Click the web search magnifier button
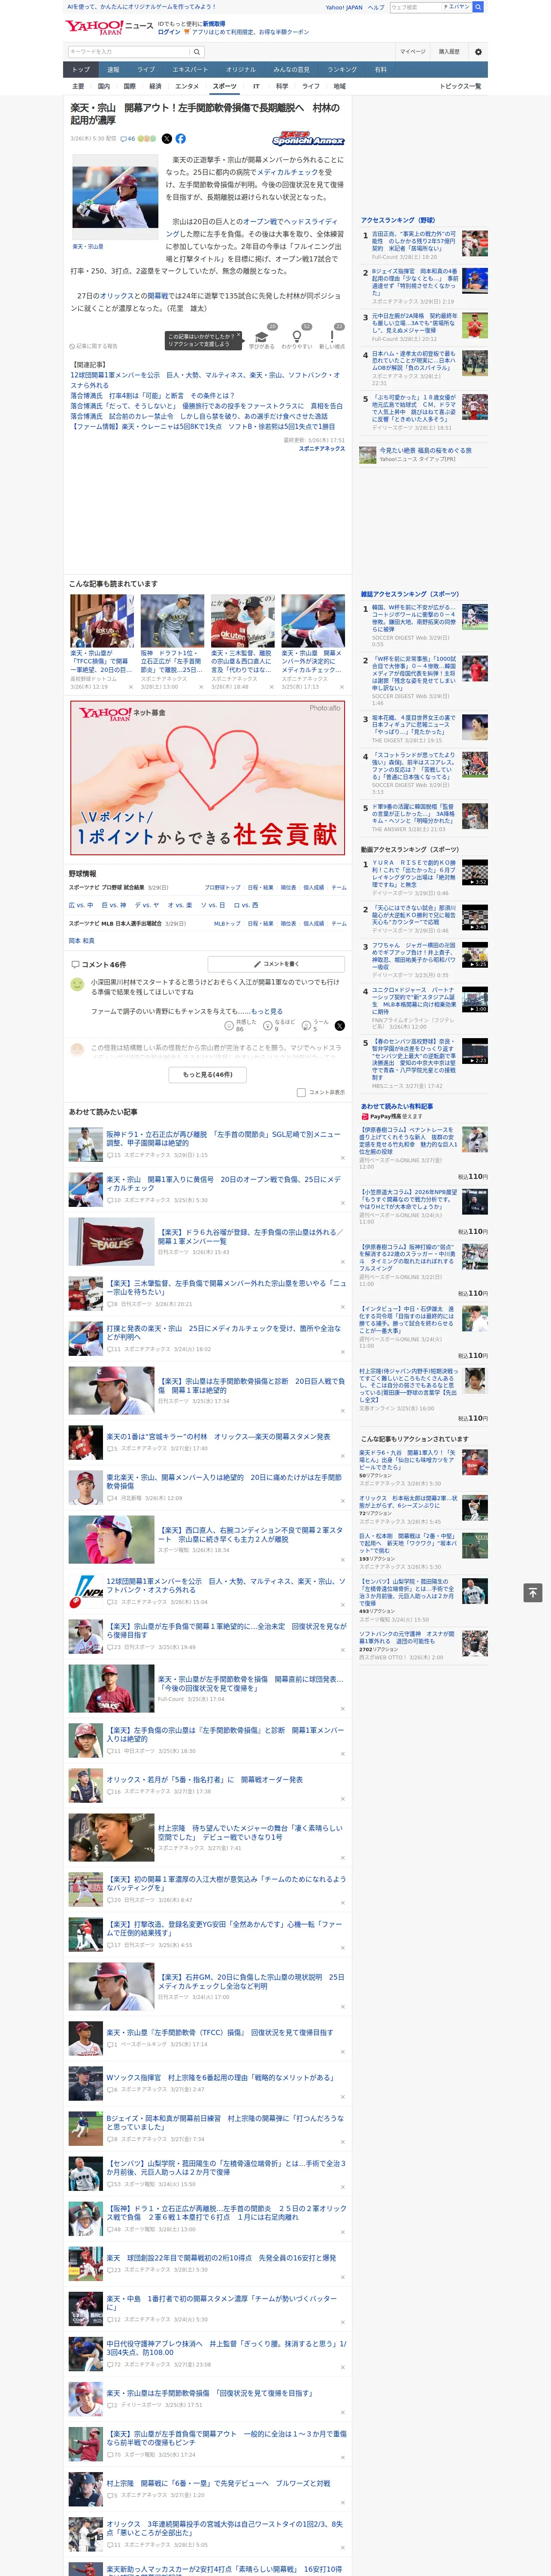 pyautogui.click(x=478, y=7)
